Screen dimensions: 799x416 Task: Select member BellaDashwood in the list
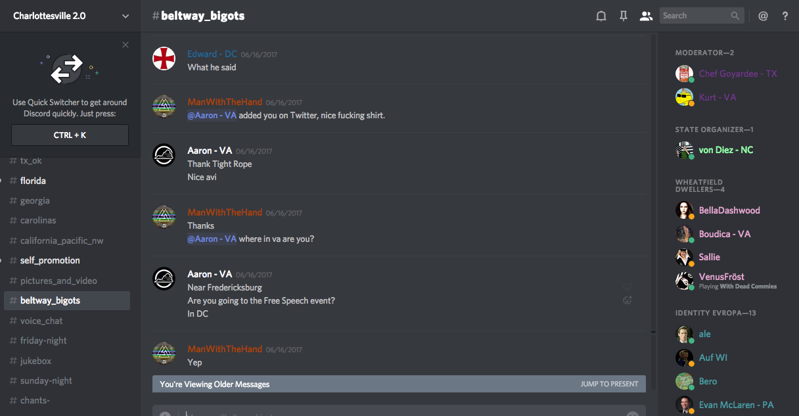(729, 210)
